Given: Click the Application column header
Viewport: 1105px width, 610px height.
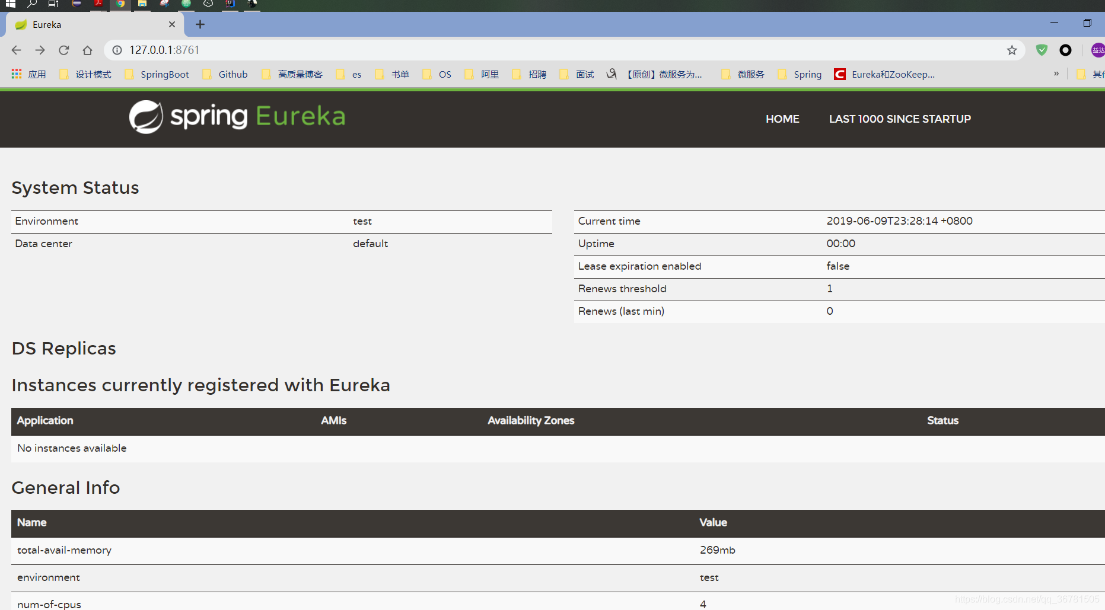Looking at the screenshot, I should (x=45, y=420).
